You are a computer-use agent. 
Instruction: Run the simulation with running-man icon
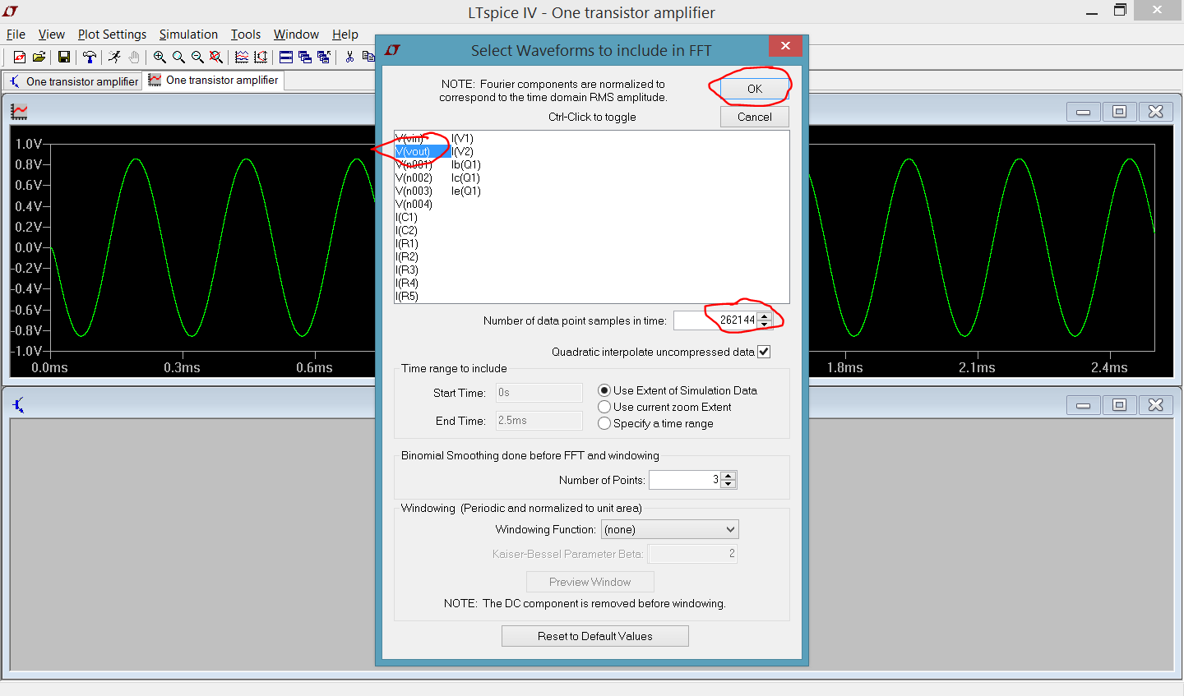coord(114,57)
